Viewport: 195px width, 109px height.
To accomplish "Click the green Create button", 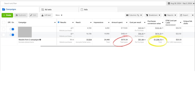I will click(7, 15).
